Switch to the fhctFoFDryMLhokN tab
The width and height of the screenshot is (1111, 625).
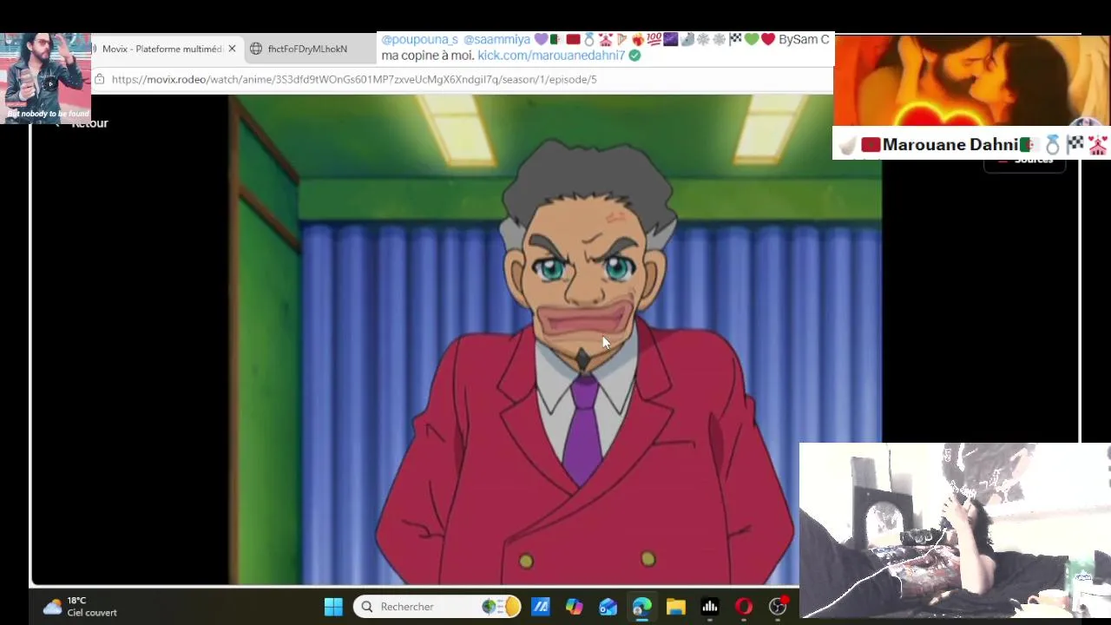(307, 49)
